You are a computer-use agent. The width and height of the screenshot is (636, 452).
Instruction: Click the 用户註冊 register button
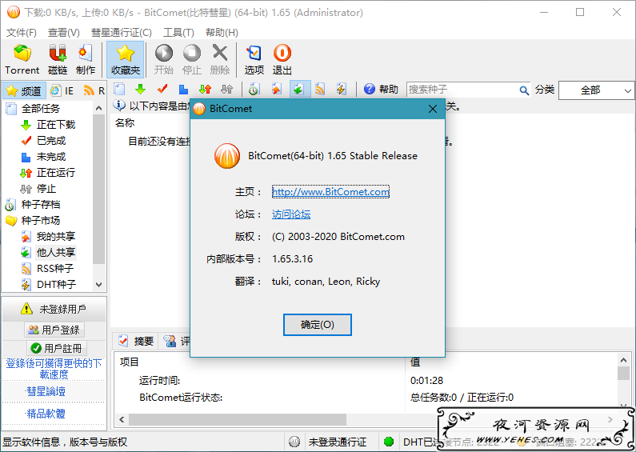tap(56, 348)
